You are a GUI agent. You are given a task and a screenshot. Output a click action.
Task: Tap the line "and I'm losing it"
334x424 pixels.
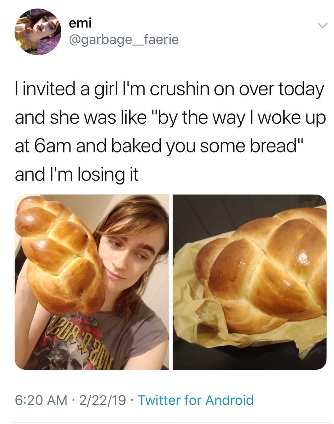pyautogui.click(x=76, y=175)
